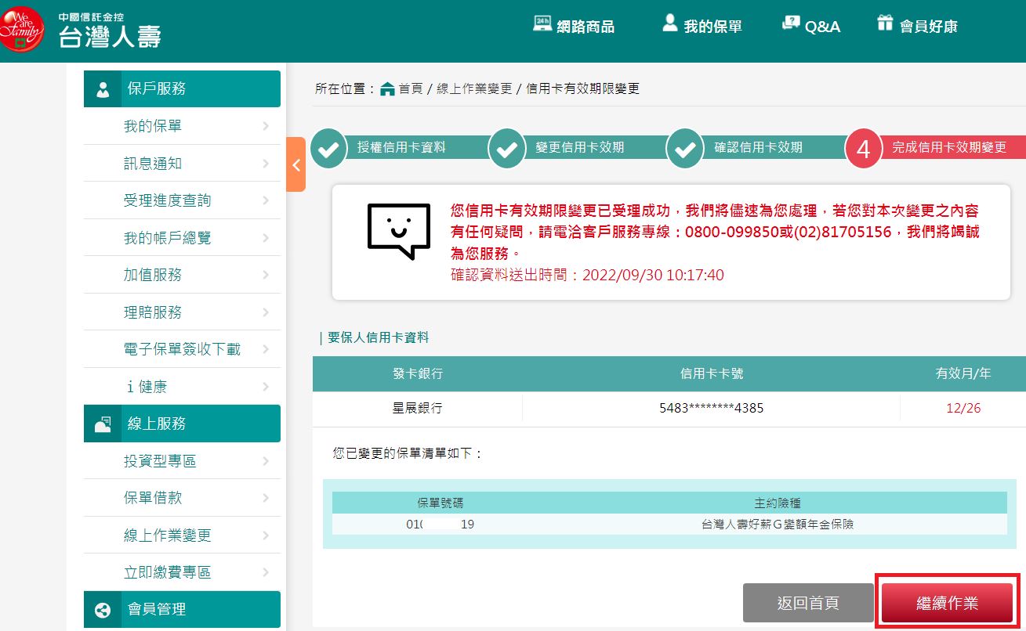Click the 線上服務 section icon
Screen dimensions: 1026x631
pos(103,424)
